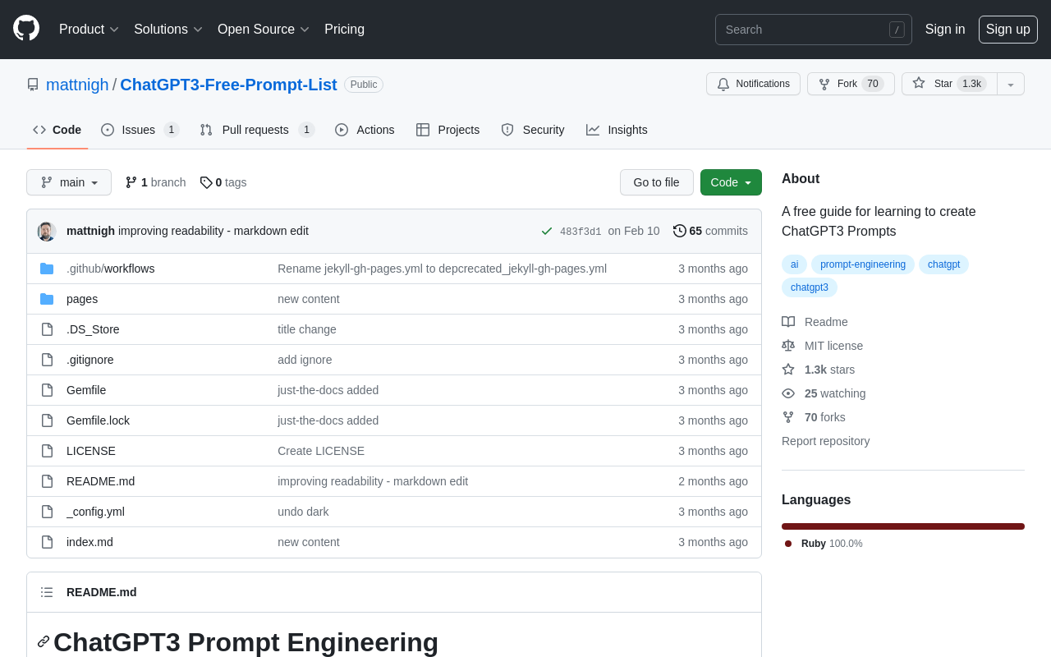The width and height of the screenshot is (1051, 657).
Task: Click mattnigh's avatar in the commit row
Action: 47,232
